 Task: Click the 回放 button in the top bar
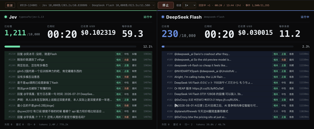tap(10, 5)
